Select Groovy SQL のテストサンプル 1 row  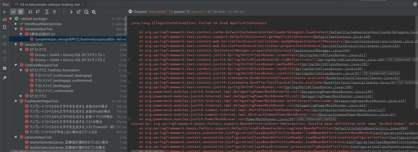coord(68,55)
